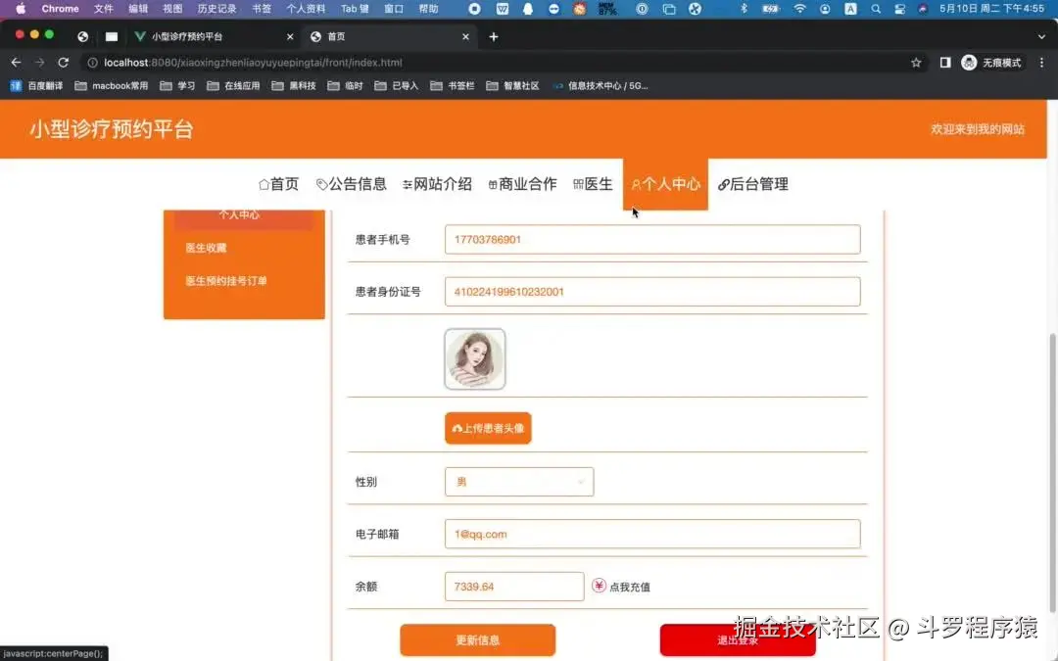
Task: Click the 更新信息 button
Action: [x=478, y=640]
